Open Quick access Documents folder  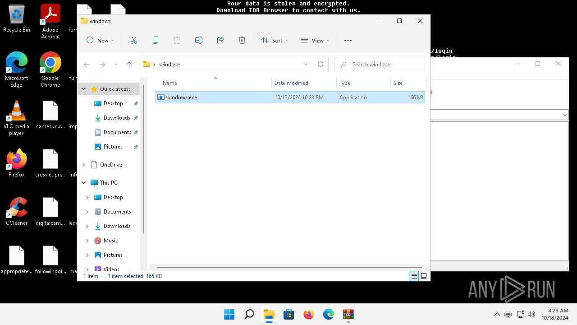point(117,132)
